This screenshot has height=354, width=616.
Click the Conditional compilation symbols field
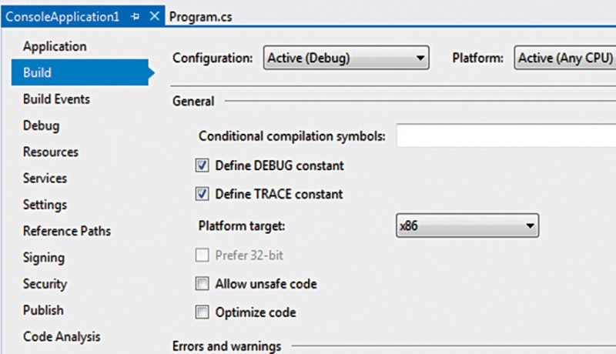(505, 136)
